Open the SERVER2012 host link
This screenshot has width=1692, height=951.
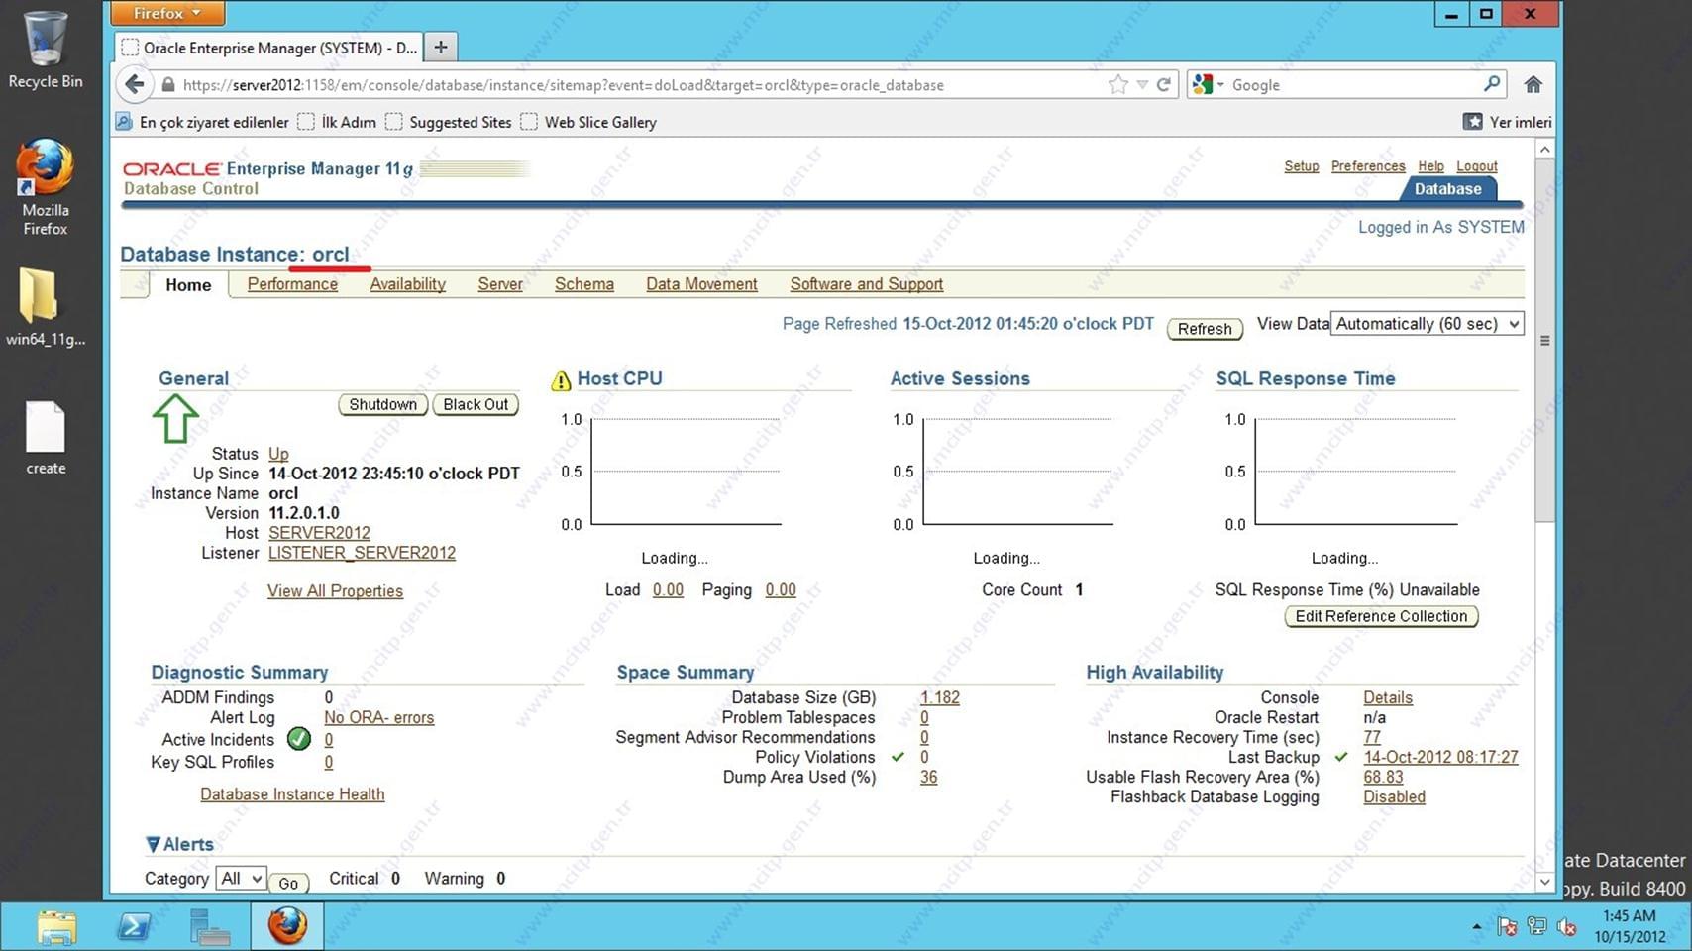tap(319, 533)
